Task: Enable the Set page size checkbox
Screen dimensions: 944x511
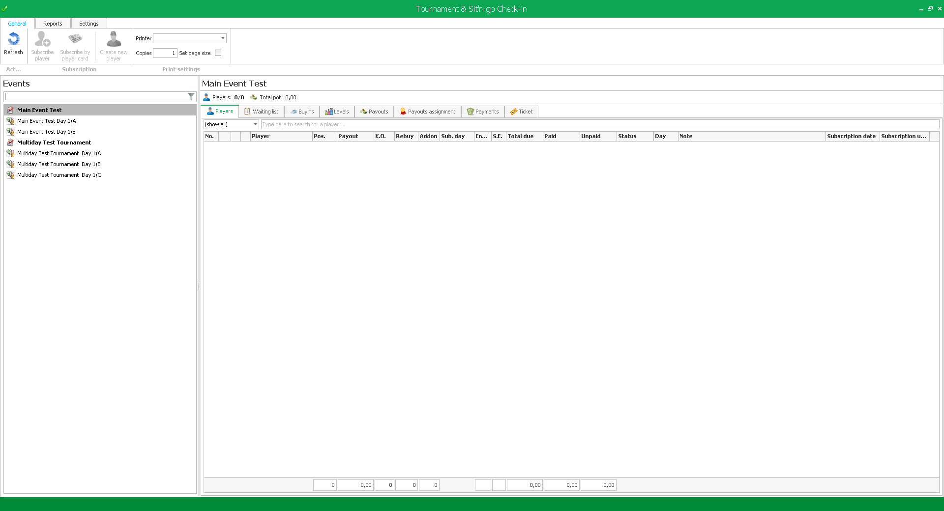Action: click(218, 53)
